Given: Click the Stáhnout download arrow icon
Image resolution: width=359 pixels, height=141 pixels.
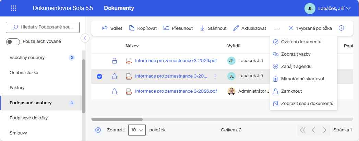Looking at the screenshot, I should pyautogui.click(x=202, y=28).
